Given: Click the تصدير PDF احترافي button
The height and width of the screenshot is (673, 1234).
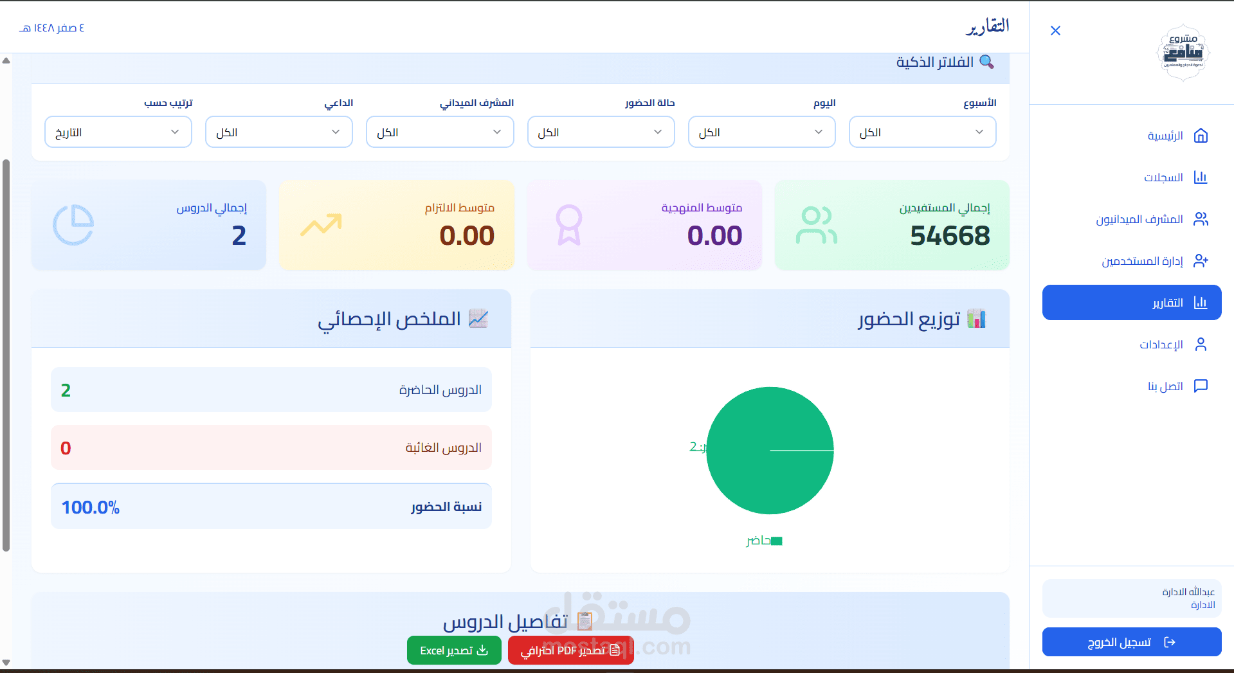Looking at the screenshot, I should coord(570,650).
